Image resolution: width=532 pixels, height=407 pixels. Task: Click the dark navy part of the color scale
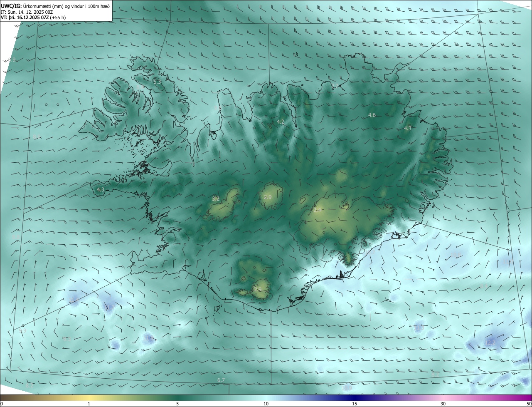pos(355,397)
